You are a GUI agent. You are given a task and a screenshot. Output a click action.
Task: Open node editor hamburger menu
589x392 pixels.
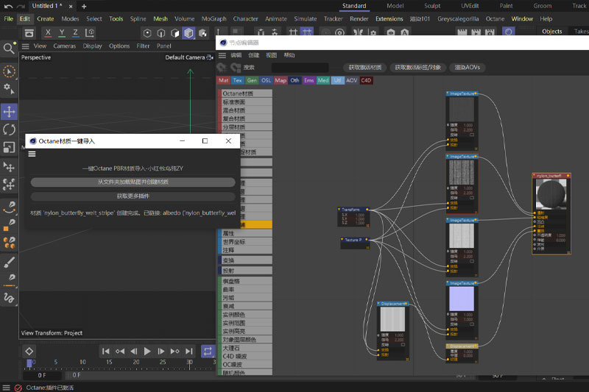click(222, 55)
